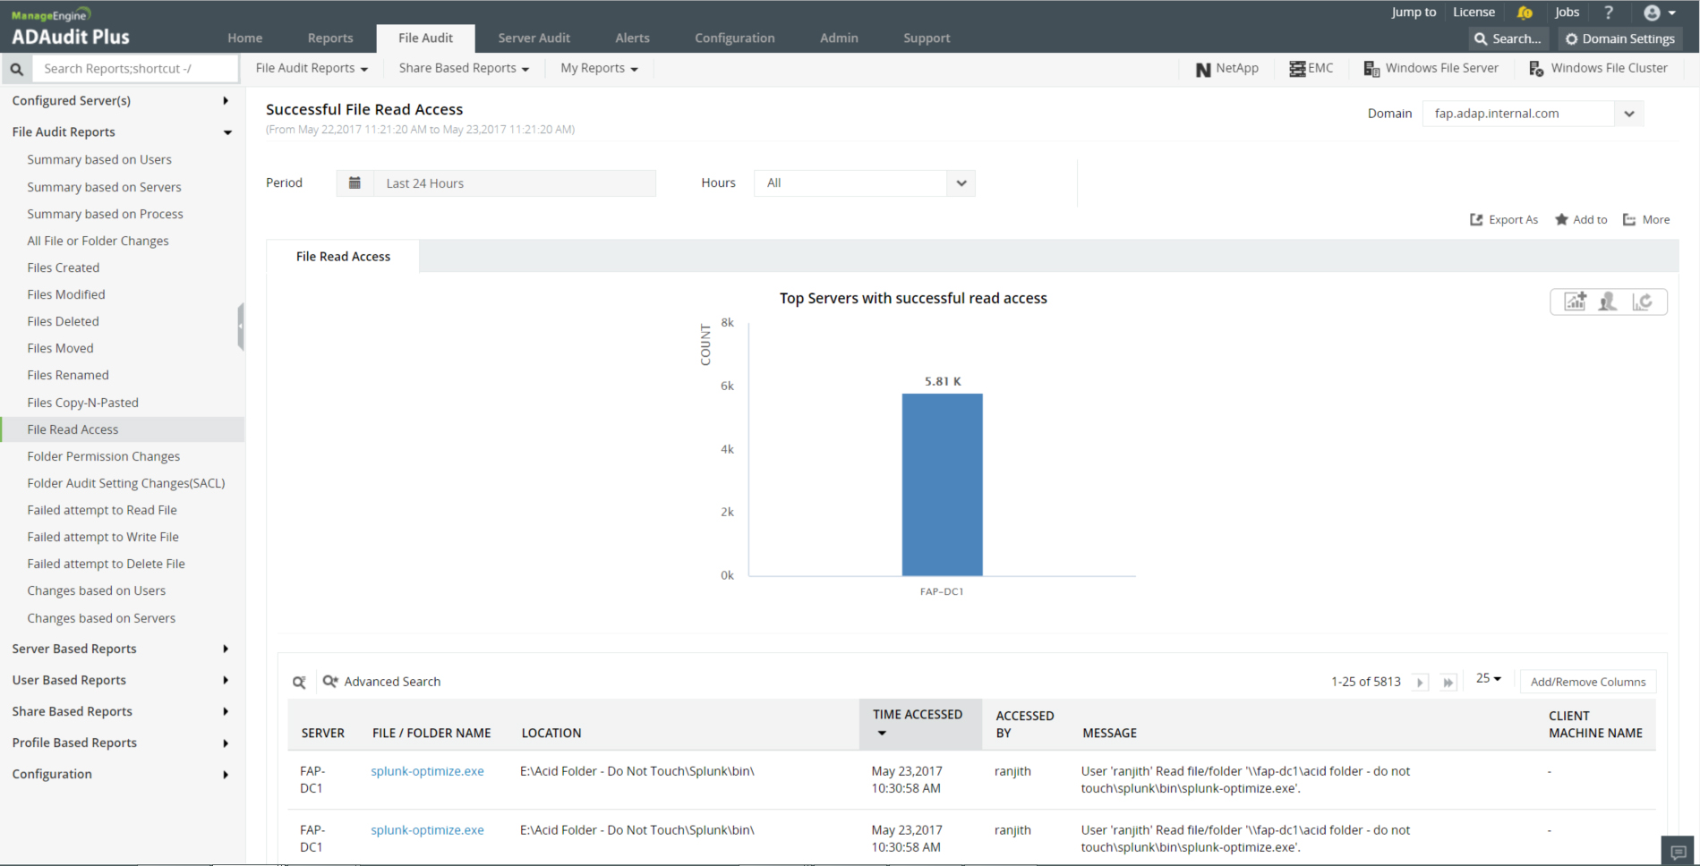Click Add/Remove Columns button

pos(1588,682)
